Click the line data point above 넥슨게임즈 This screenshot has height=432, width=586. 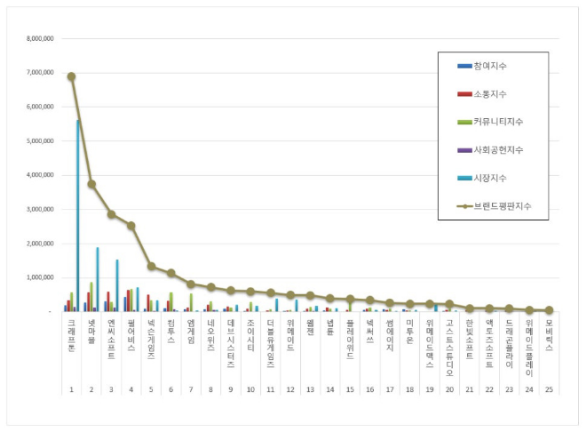[152, 266]
